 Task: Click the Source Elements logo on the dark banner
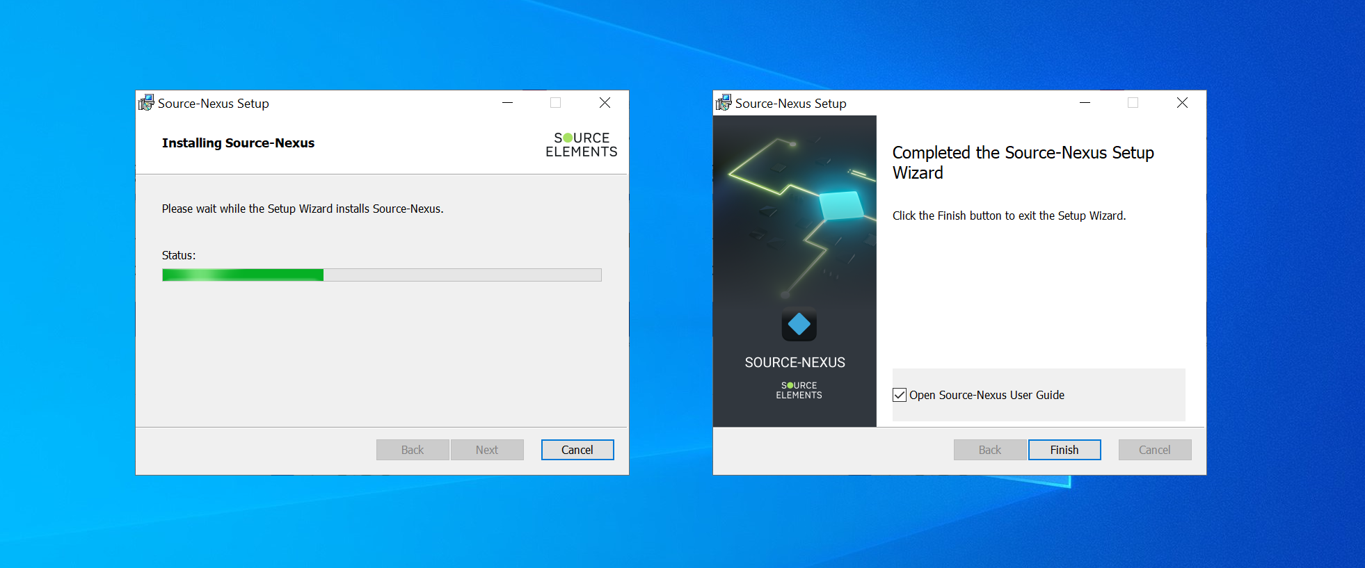click(799, 390)
